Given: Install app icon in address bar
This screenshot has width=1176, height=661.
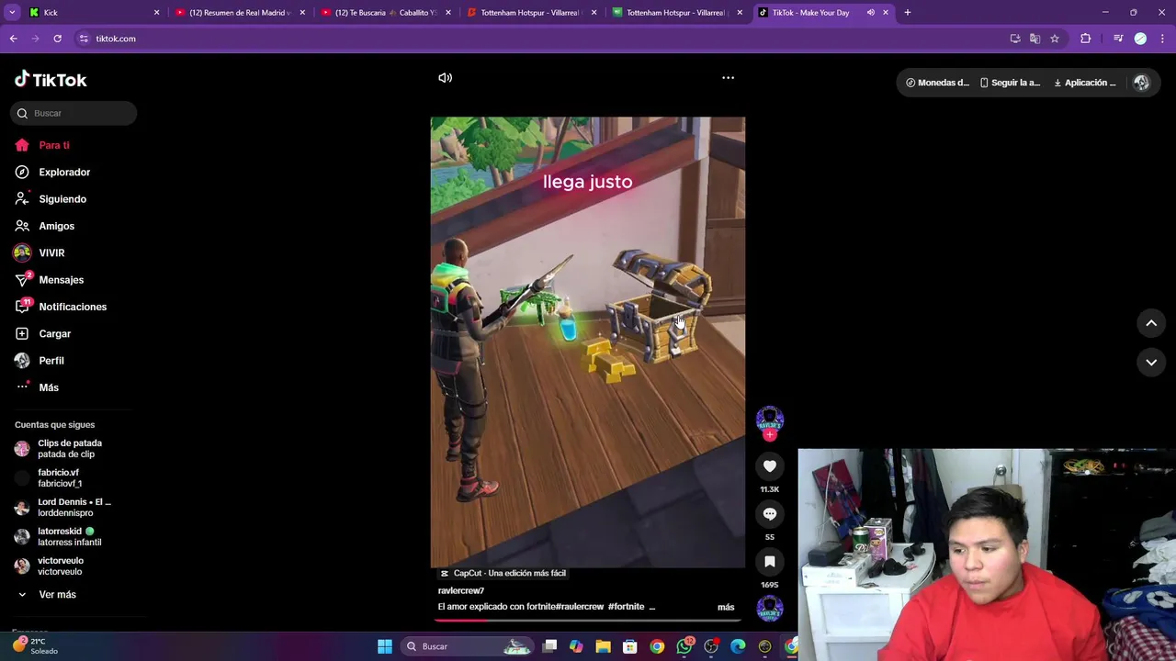Looking at the screenshot, I should (x=1014, y=39).
